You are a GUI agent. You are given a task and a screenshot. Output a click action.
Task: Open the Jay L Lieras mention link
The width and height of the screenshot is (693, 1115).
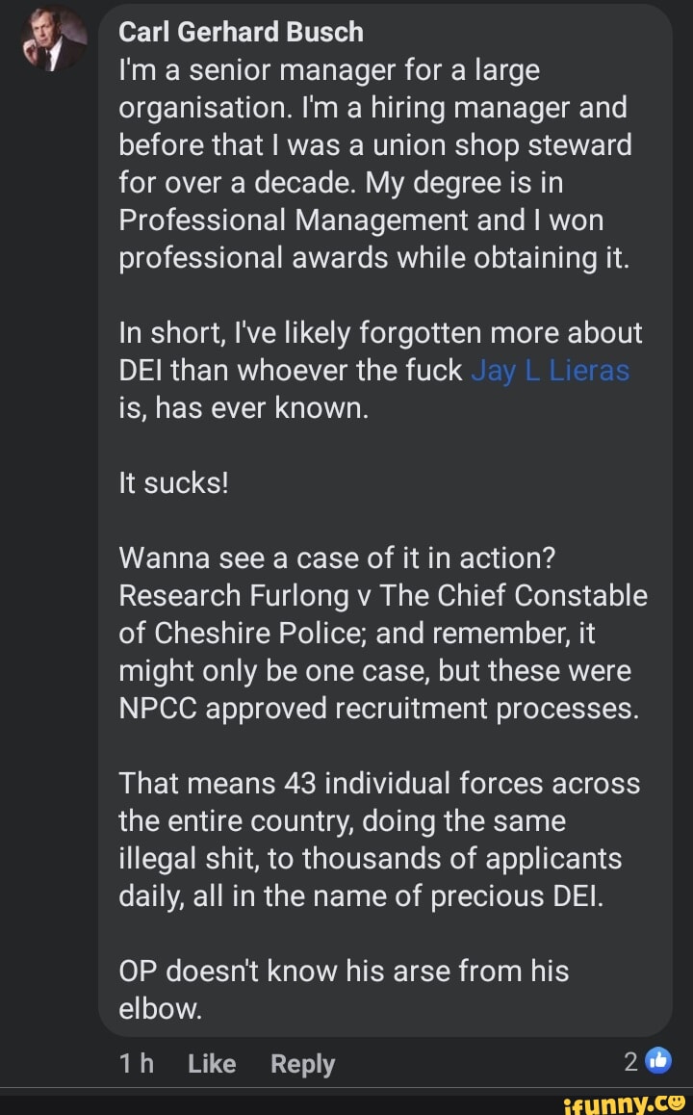(x=551, y=371)
